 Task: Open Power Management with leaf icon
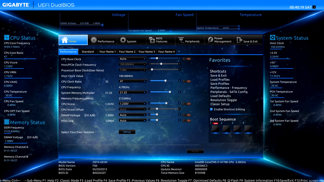pos(219,40)
